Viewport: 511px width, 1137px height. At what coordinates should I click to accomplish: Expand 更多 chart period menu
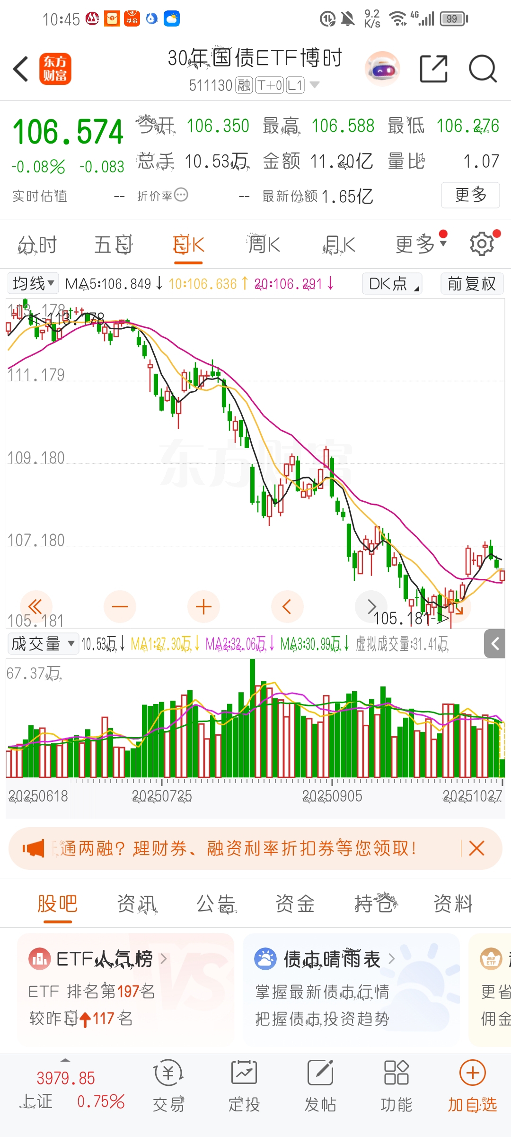point(421,244)
